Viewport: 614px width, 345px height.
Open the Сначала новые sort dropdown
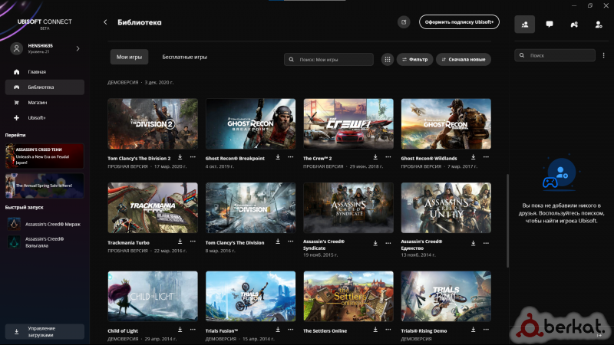point(464,60)
